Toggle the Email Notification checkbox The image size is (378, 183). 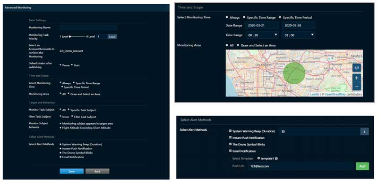pos(231,151)
